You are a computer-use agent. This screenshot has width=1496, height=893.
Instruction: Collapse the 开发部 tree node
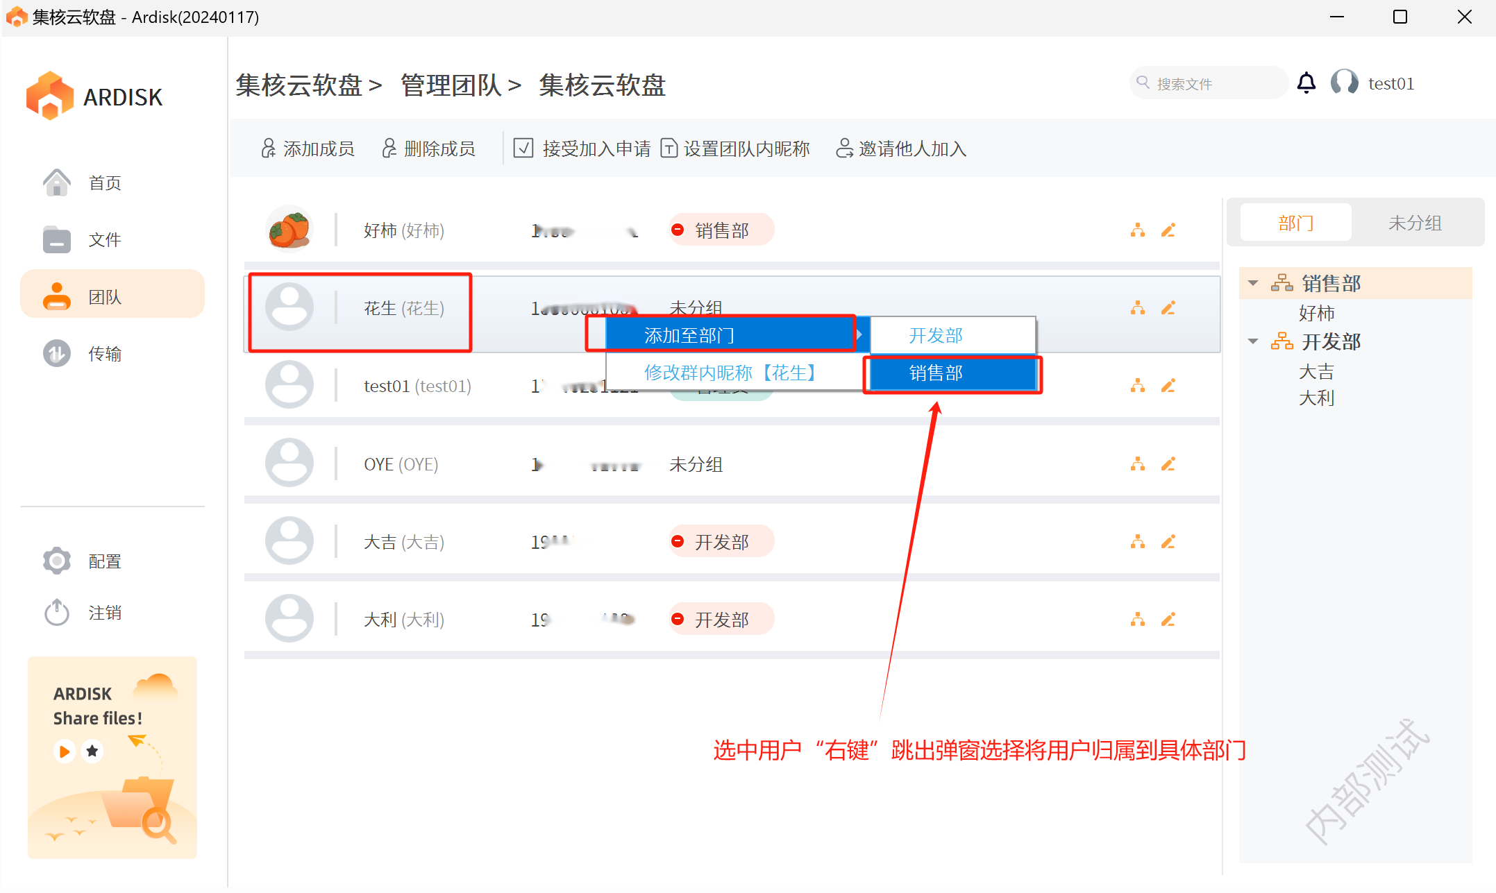pyautogui.click(x=1253, y=341)
